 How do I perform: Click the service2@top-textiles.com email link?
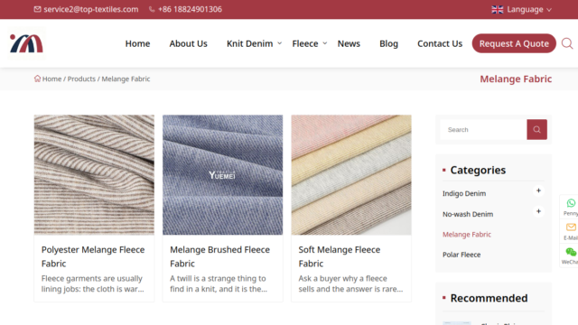tap(90, 10)
